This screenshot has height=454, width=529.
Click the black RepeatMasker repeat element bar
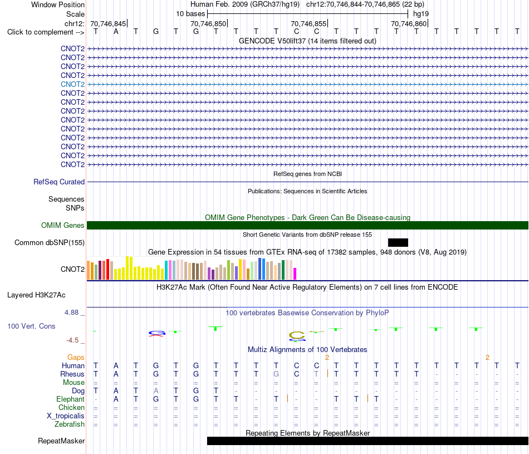point(368,441)
